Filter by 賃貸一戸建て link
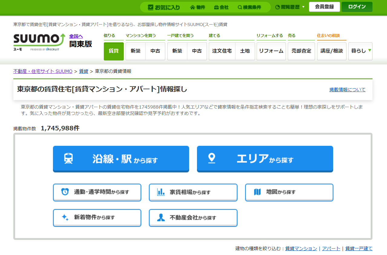387x255 pixels. 359,249
